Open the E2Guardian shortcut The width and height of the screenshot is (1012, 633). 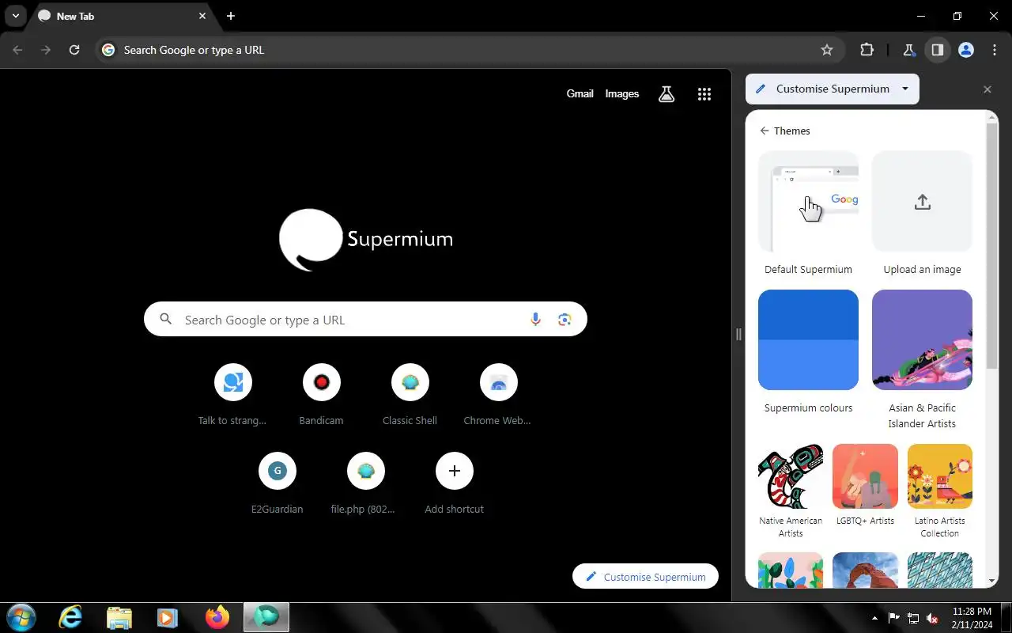[277, 483]
